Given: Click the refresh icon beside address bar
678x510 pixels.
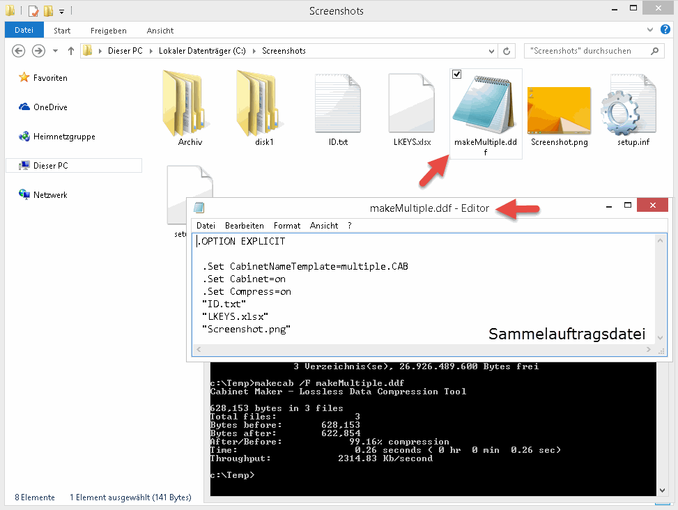Looking at the screenshot, I should coord(507,51).
